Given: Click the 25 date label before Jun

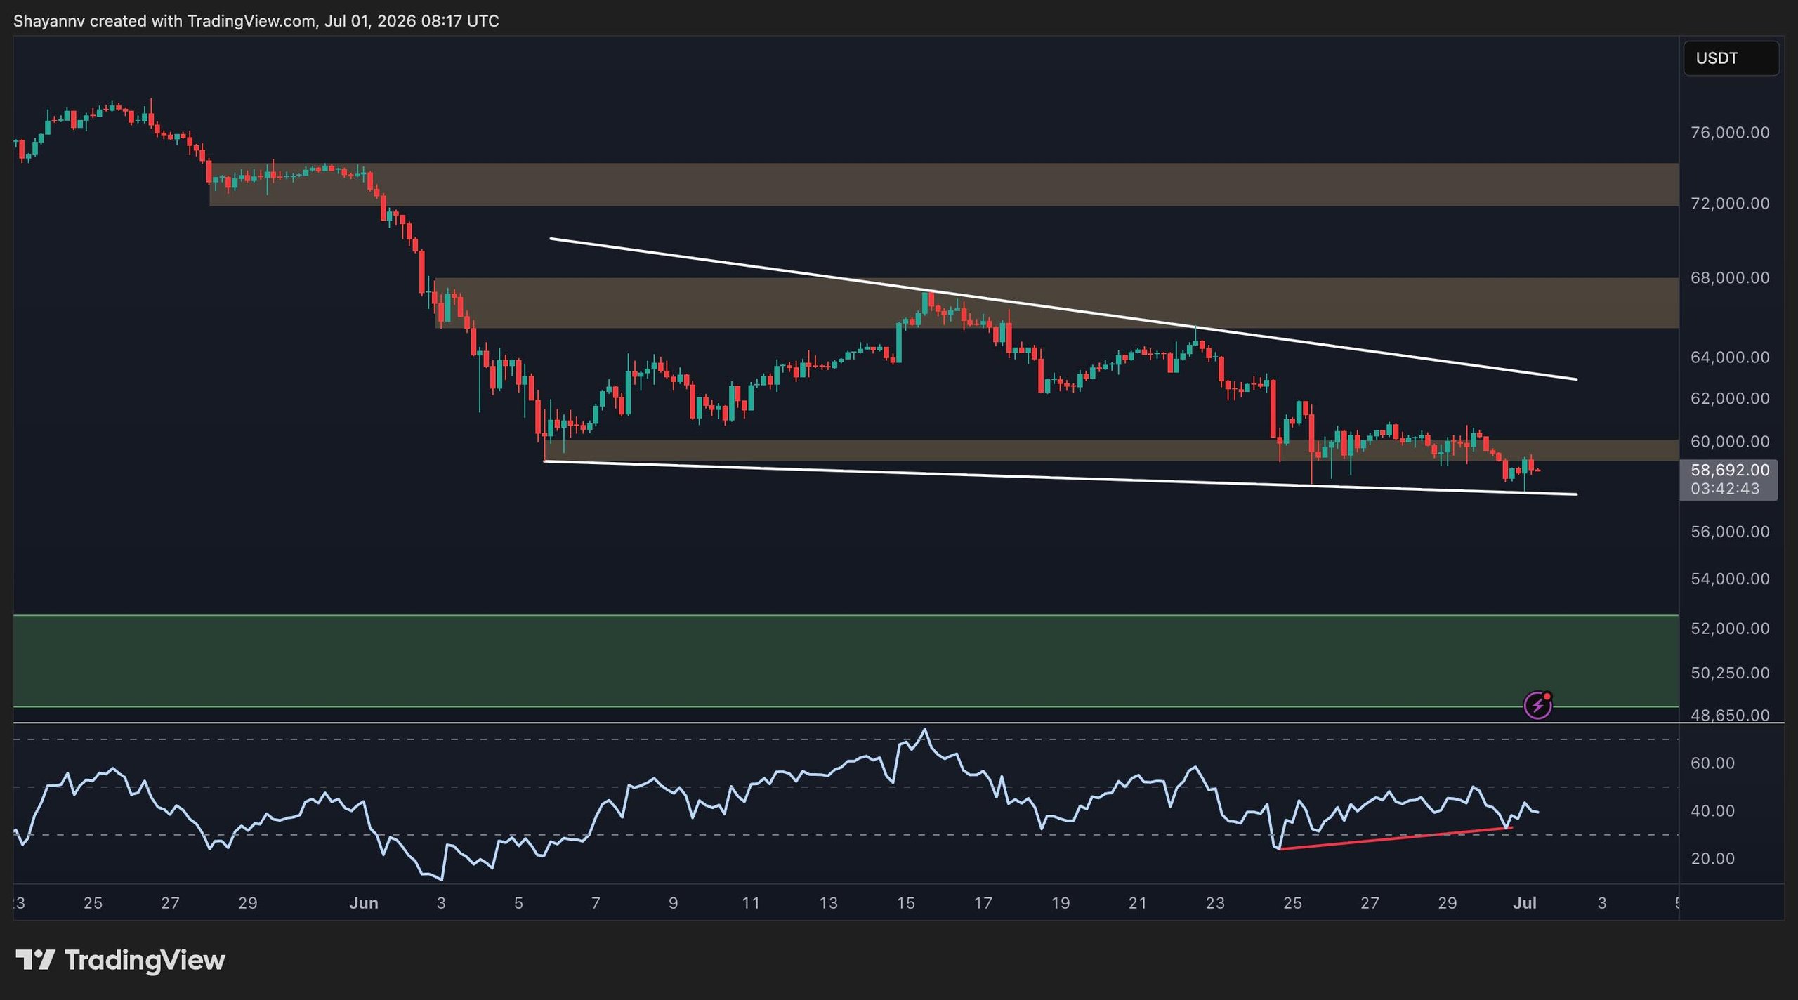Looking at the screenshot, I should coord(93,903).
